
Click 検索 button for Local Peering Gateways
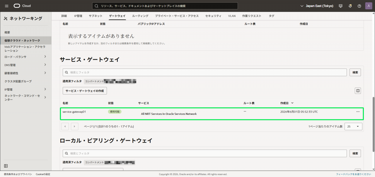click(355, 153)
